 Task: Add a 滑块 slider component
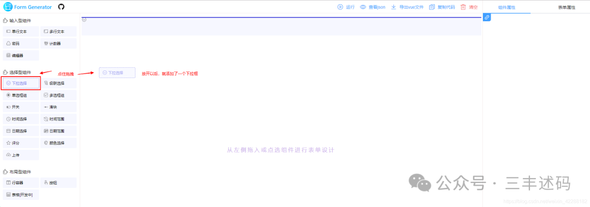(x=58, y=107)
